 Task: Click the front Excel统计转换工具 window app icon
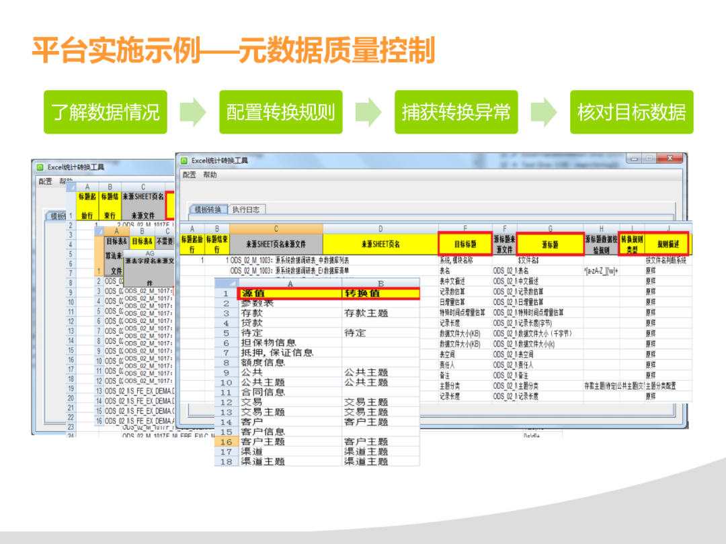184,161
